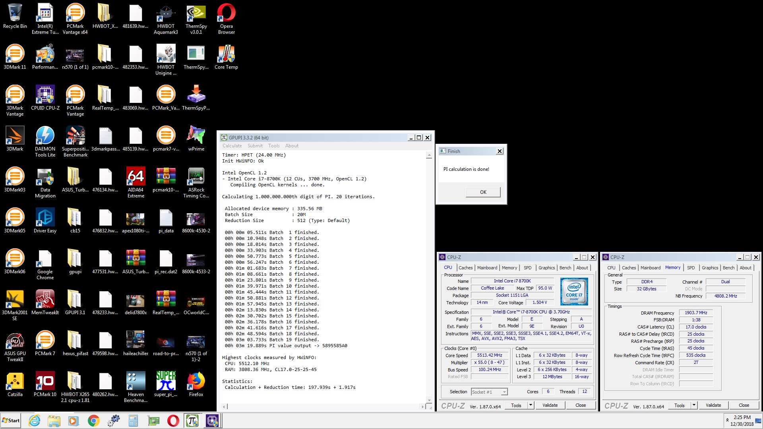Click Validate in right CPU-Z window

pos(713,405)
